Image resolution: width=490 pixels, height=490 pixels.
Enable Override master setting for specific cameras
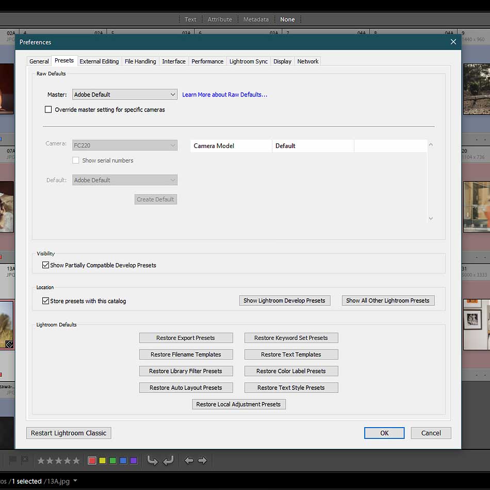[48, 109]
